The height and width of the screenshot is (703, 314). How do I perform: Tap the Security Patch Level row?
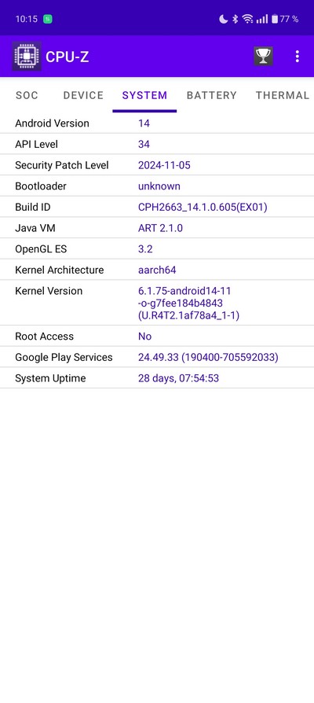157,165
